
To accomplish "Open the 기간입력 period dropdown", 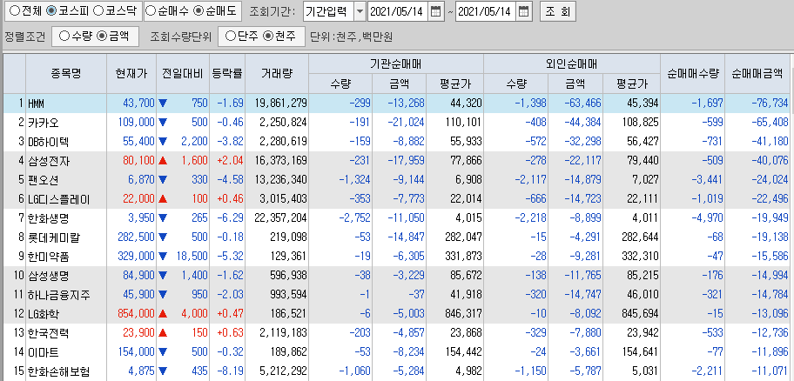I will click(x=360, y=11).
